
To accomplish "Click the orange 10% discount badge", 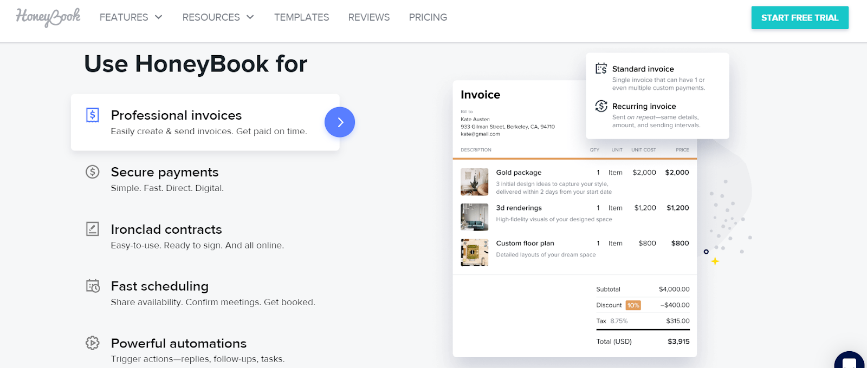I will pyautogui.click(x=633, y=305).
